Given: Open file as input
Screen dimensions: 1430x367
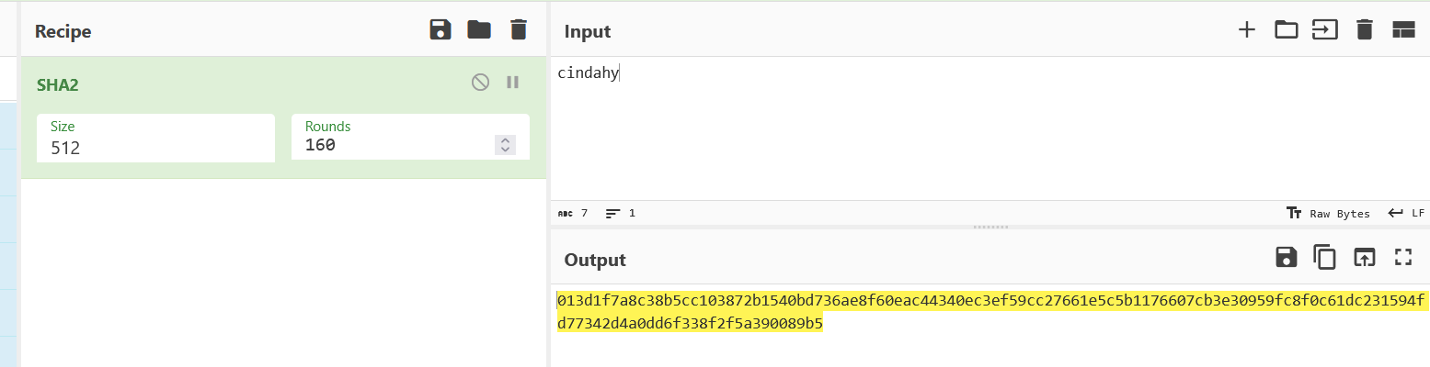Looking at the screenshot, I should (1324, 30).
